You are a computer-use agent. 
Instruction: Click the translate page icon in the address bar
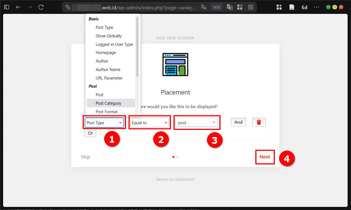[204, 7]
